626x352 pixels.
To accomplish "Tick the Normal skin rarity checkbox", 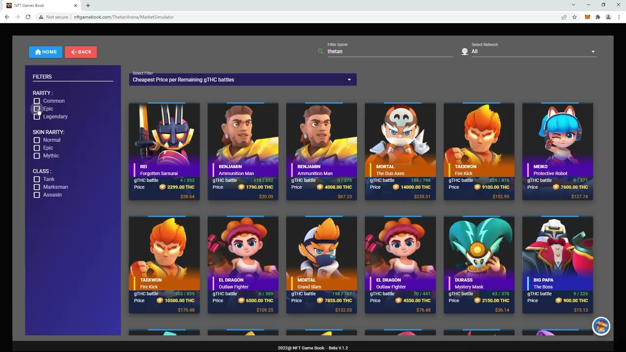I will (37, 140).
